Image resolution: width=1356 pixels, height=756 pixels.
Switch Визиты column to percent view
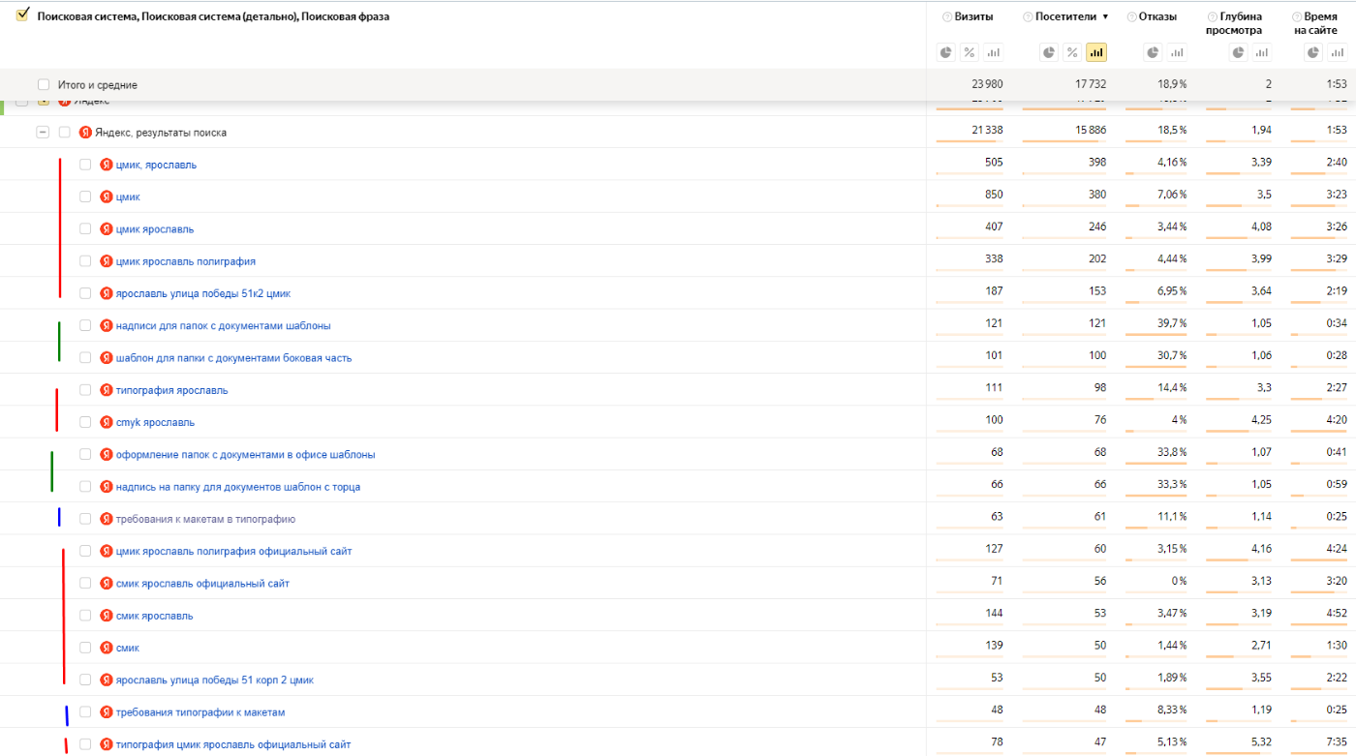pos(969,52)
